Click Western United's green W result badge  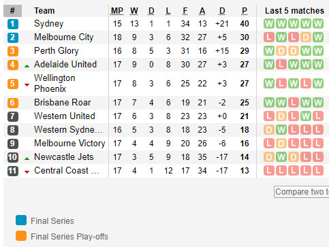pos(306,116)
